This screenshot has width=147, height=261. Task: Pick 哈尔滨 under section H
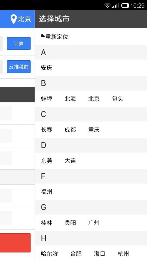[x=49, y=254]
